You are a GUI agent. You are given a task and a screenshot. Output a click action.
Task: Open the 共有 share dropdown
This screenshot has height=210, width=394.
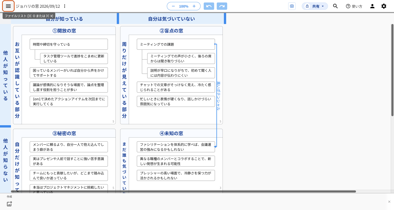point(315,6)
